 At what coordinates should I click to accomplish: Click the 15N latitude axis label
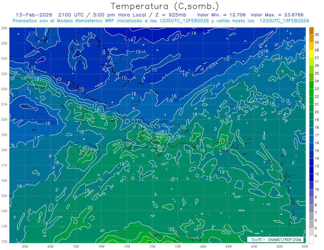tap(4, 196)
